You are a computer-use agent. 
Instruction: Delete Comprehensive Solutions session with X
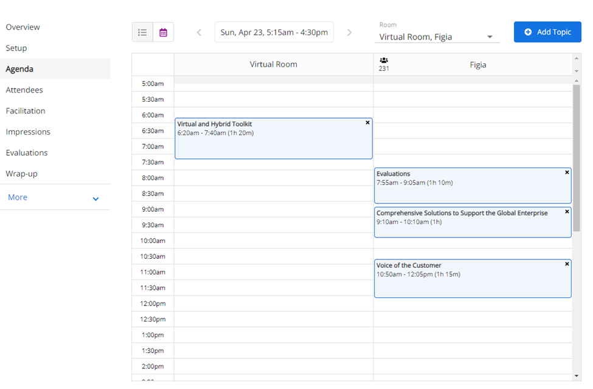coord(567,212)
